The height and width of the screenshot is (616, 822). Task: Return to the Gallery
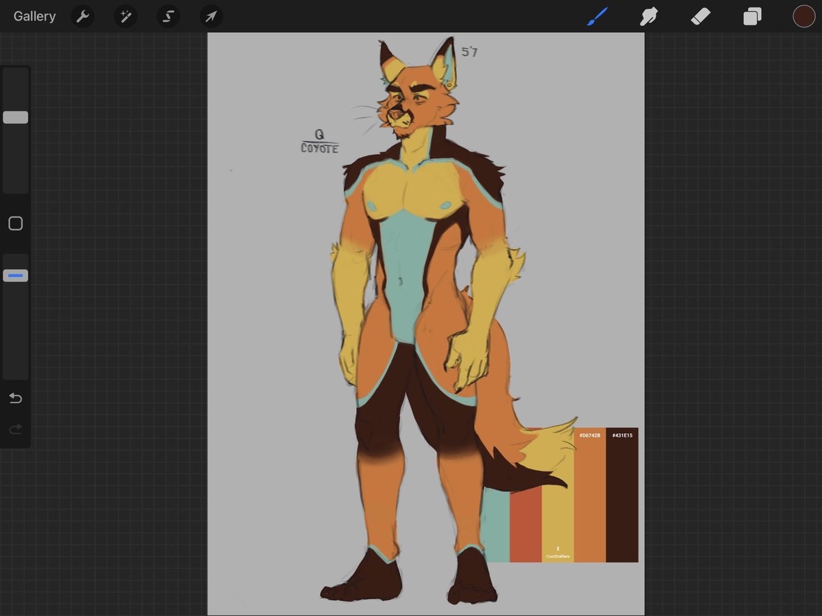click(34, 16)
